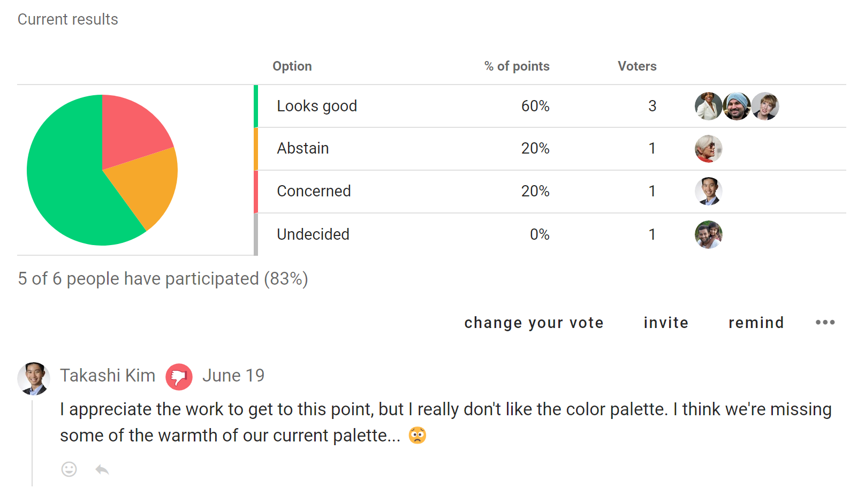Image resolution: width=850 pixels, height=488 pixels.
Task: Click the third Looks good voter avatar
Action: click(x=765, y=106)
